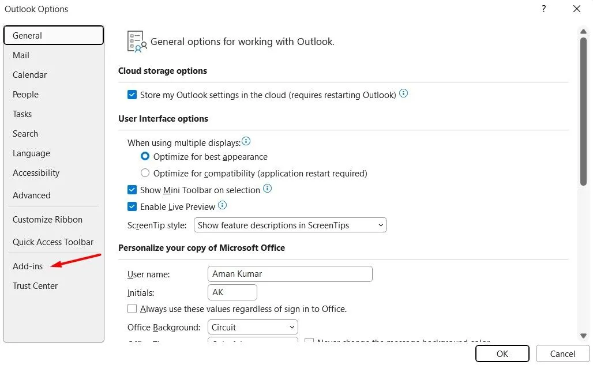
Task: Enable Always use these values regardless of sign in
Action: point(132,308)
